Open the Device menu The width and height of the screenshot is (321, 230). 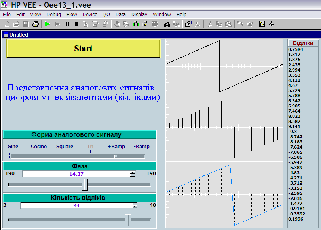click(90, 15)
